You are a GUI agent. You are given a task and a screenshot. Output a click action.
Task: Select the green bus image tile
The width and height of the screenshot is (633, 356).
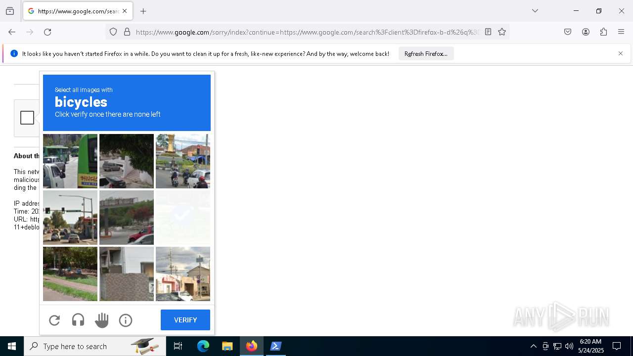[x=70, y=161]
